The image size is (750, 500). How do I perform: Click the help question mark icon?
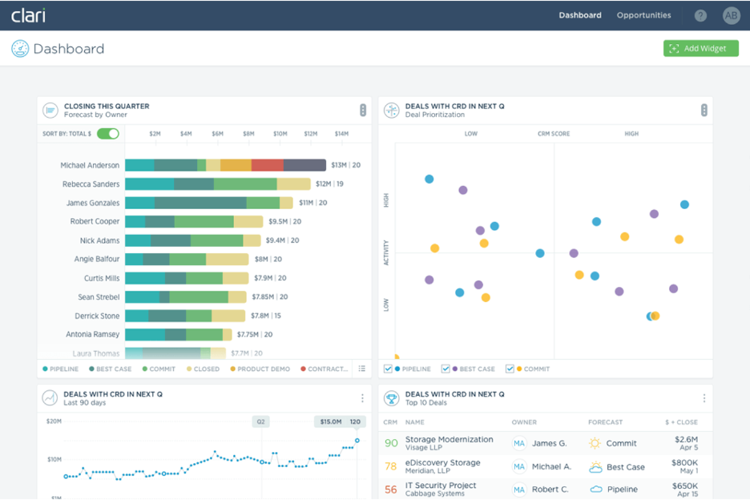point(700,14)
